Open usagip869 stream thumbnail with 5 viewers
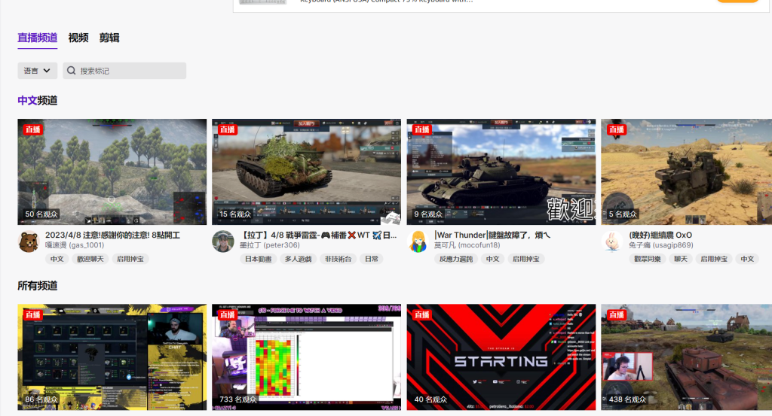Viewport: 772px width, 416px height. click(x=686, y=172)
